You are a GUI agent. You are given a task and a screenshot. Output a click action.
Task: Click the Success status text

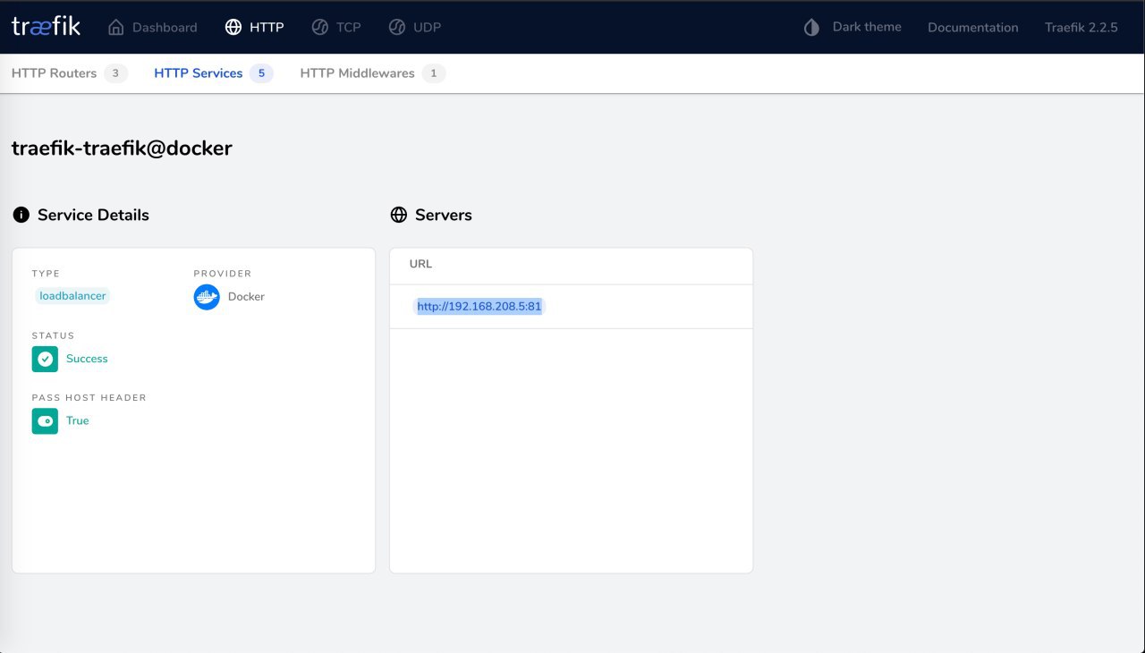coord(87,359)
